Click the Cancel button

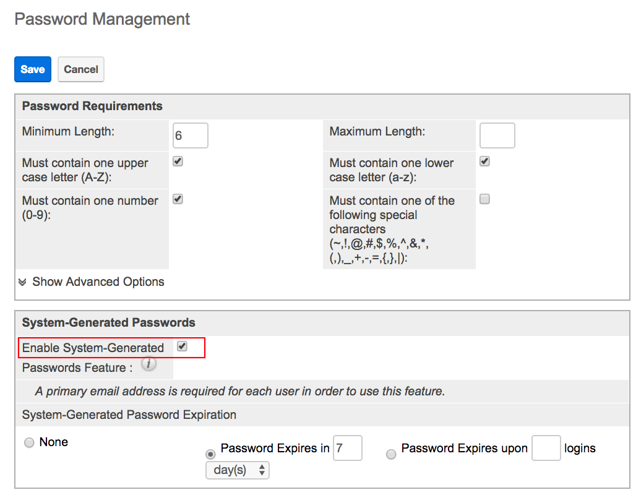click(x=81, y=69)
